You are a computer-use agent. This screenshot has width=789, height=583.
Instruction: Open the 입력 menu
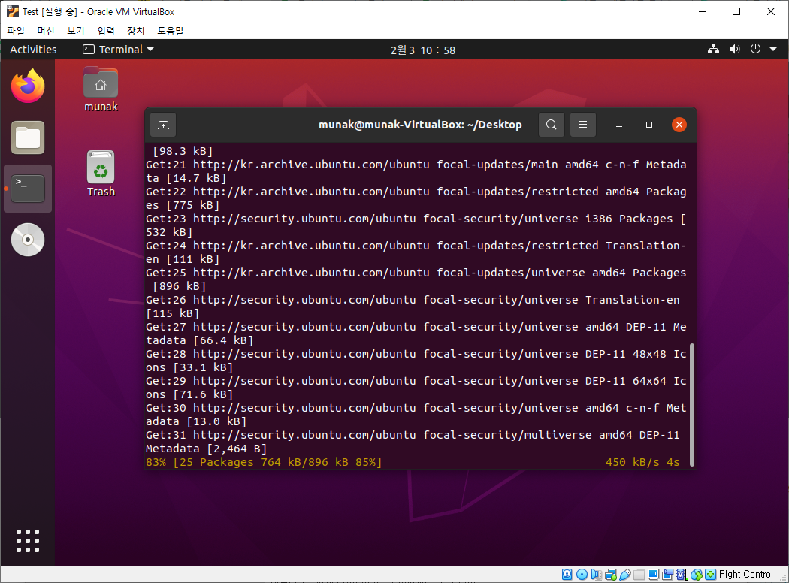click(106, 31)
